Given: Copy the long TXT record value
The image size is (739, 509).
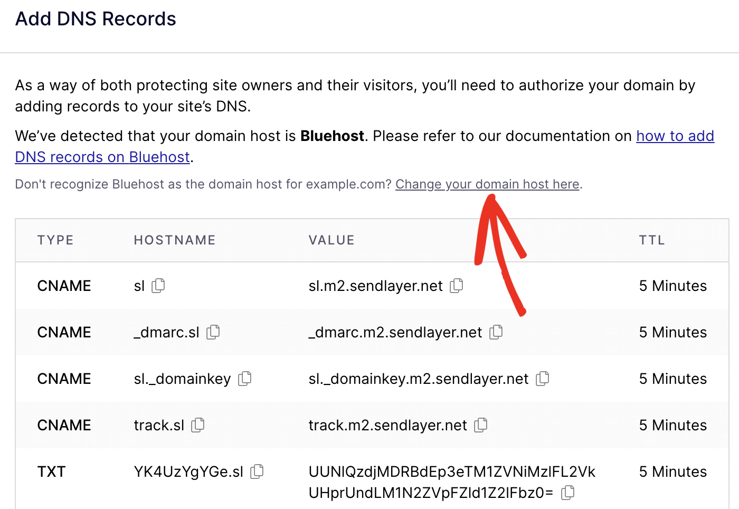Looking at the screenshot, I should pos(567,492).
